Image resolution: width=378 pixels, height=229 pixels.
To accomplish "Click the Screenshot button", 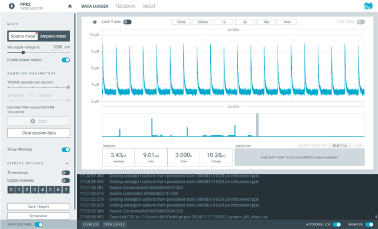I will 38,216.
